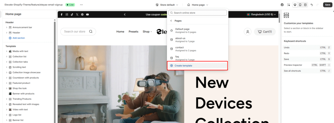Screen dimensions: 334x123
Task: Open the Home link in store navigation
Action: coord(120,31)
